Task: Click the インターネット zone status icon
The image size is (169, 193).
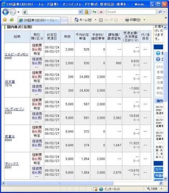Action: pyautogui.click(x=101, y=189)
